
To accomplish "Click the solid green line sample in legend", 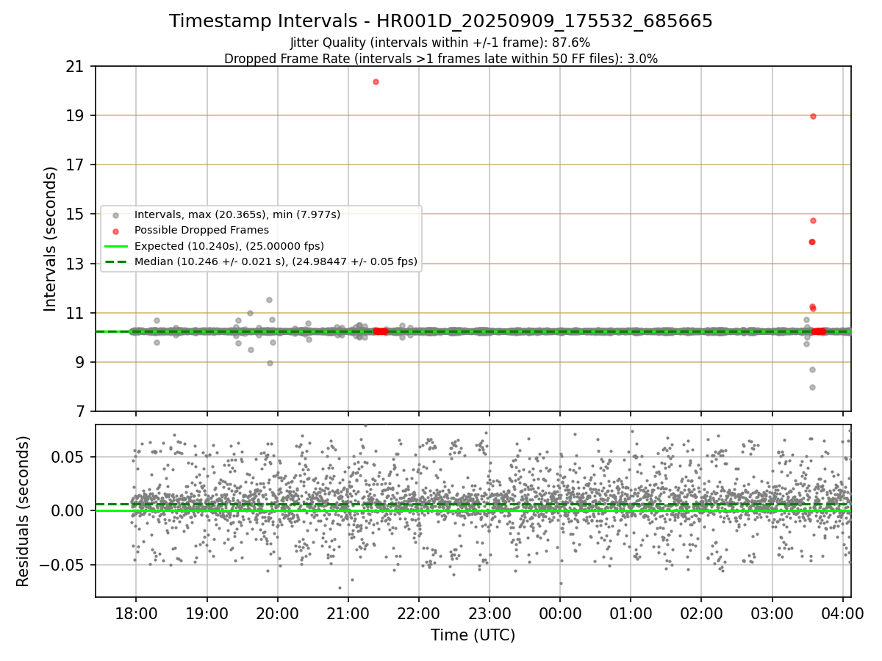I will pyautogui.click(x=116, y=246).
